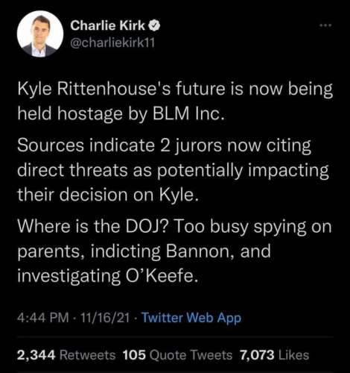Screen dimensions: 350x373
Task: Click the paragraph about 2 jurors
Action: point(173,170)
